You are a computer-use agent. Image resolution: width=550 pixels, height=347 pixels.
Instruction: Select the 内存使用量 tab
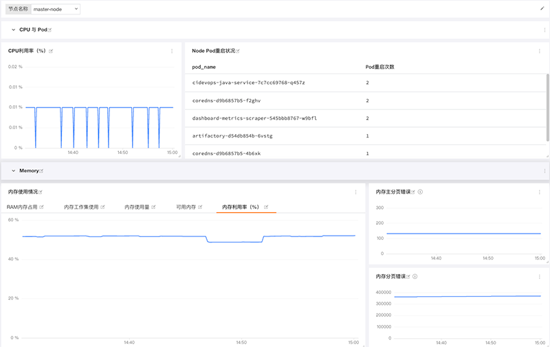coord(137,207)
